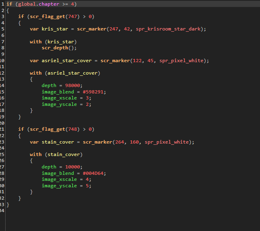Click the number 4 in chapter comparison

73,4
